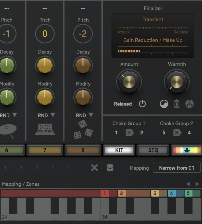Image resolution: width=202 pixels, height=224 pixels.
Task: Click the right arrow in Mapping / Zones
Action: (197, 184)
